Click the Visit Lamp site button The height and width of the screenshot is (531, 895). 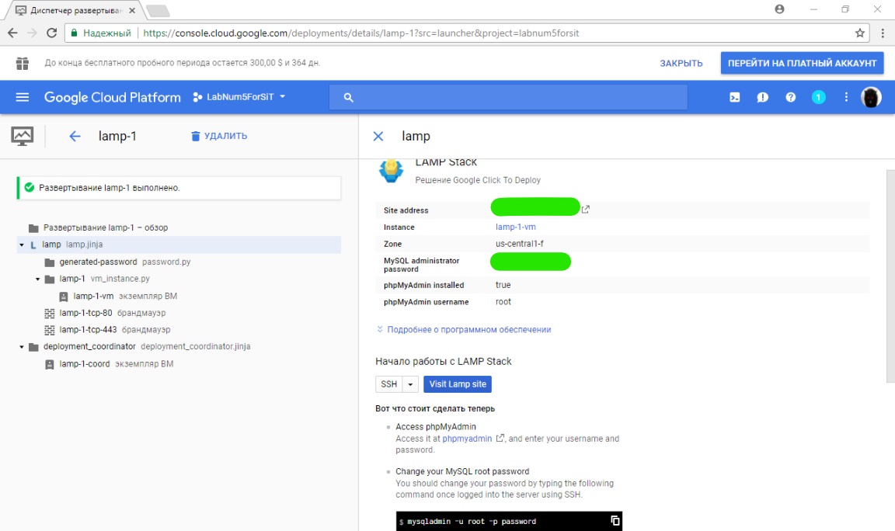tap(457, 384)
